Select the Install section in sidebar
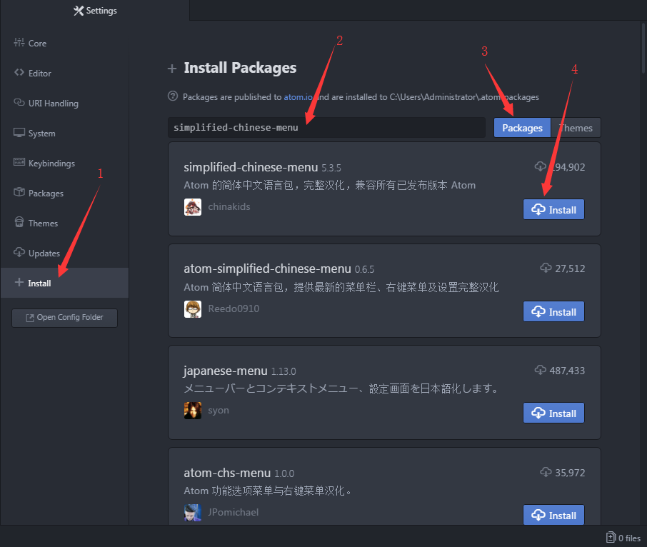The image size is (647, 547). click(x=64, y=283)
